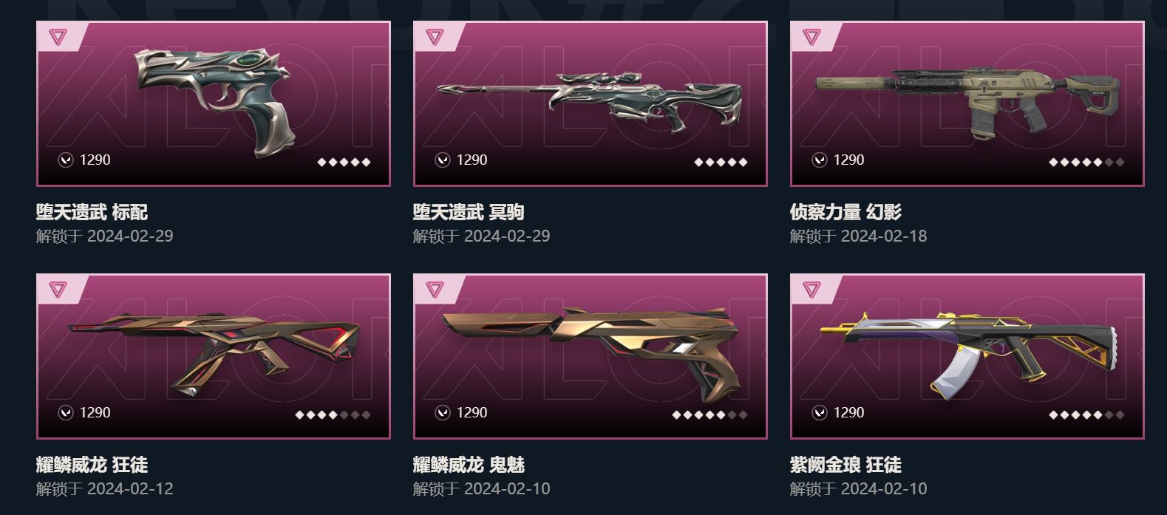Open the 耀鳞威龙 狂徒 rifle skin image

point(214,353)
